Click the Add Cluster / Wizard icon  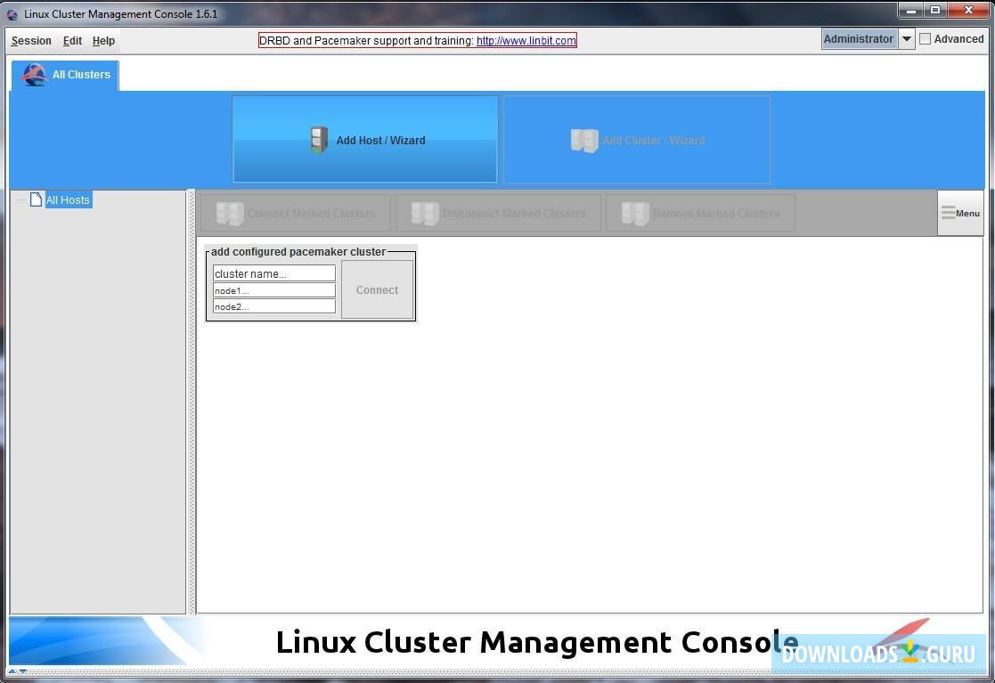click(x=584, y=141)
